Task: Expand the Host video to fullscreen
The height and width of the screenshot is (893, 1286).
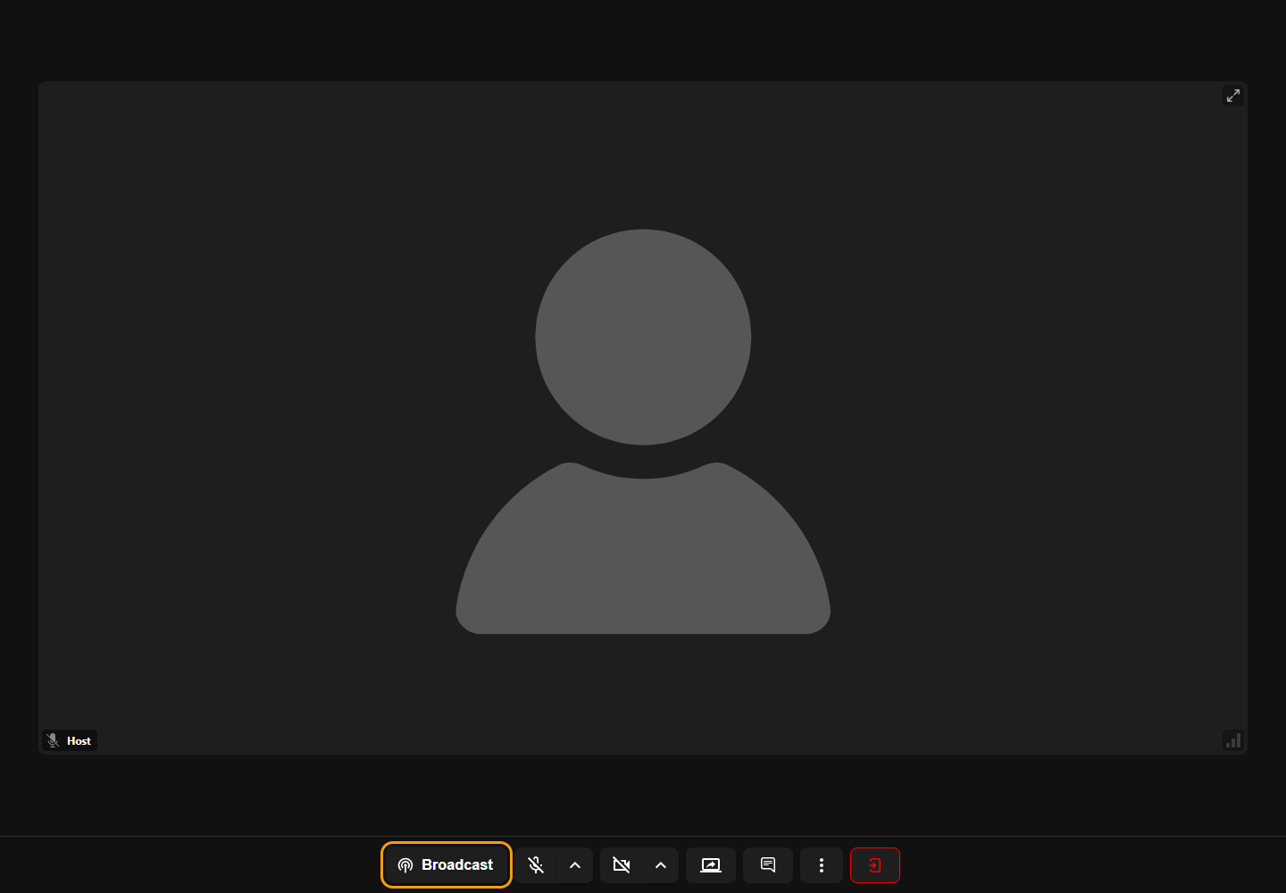Action: pyautogui.click(x=1233, y=96)
